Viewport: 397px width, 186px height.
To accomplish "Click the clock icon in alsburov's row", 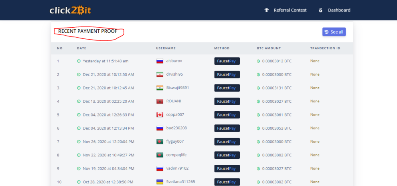I will tap(79, 61).
